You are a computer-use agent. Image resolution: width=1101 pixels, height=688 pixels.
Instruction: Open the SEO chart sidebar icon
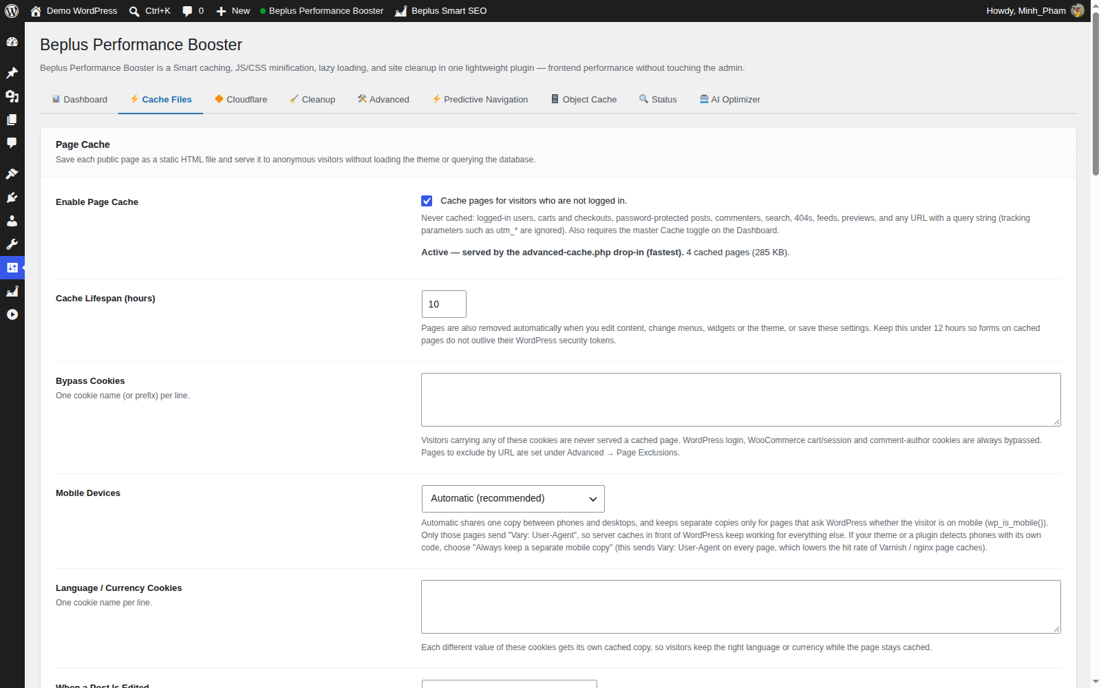pyautogui.click(x=12, y=291)
